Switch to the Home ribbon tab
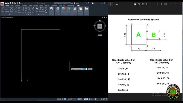Image resolution: width=183 pixels, height=103 pixels. 7,5
